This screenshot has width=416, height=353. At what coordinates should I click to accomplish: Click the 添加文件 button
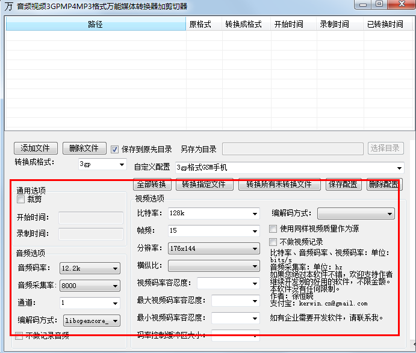[x=36, y=148]
